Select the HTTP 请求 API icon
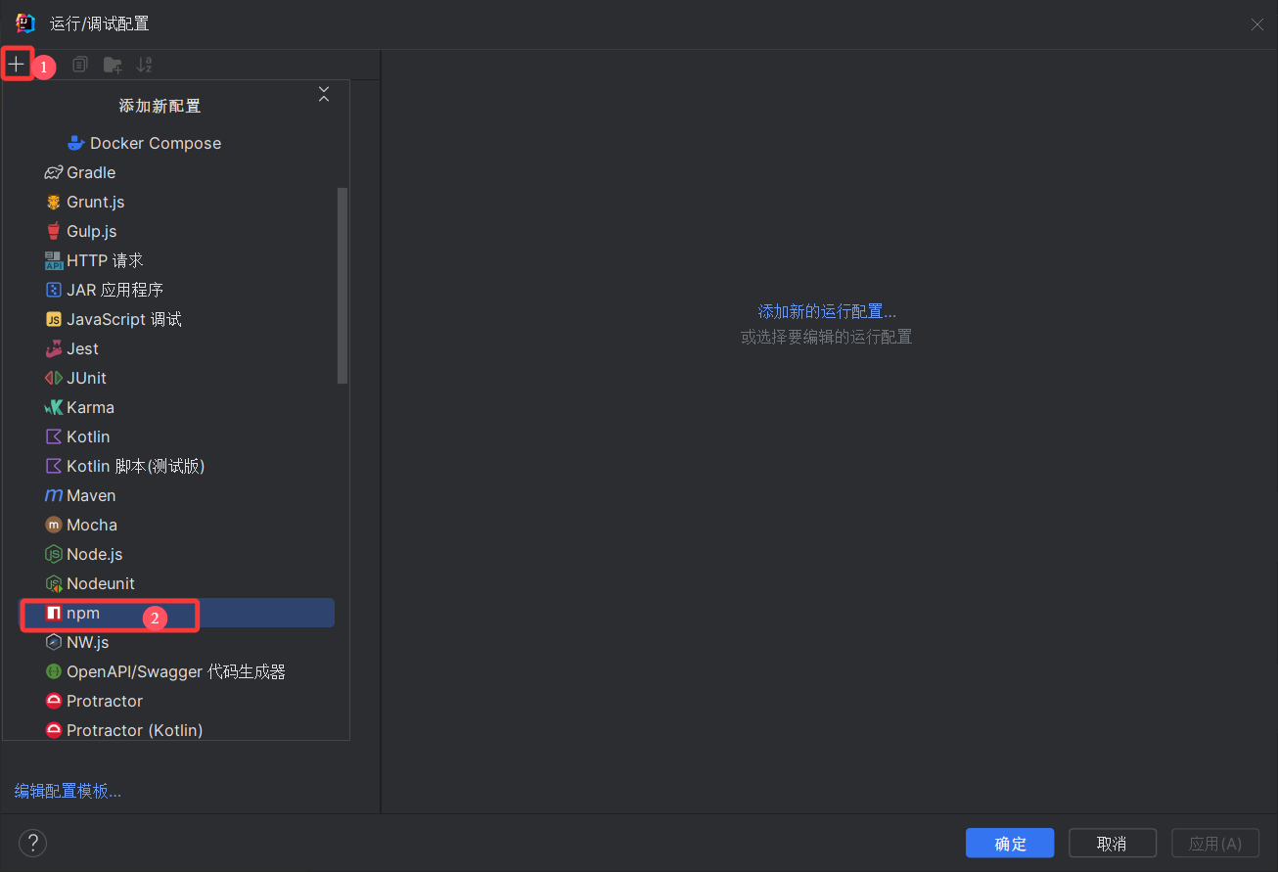This screenshot has width=1278, height=872. pyautogui.click(x=54, y=260)
